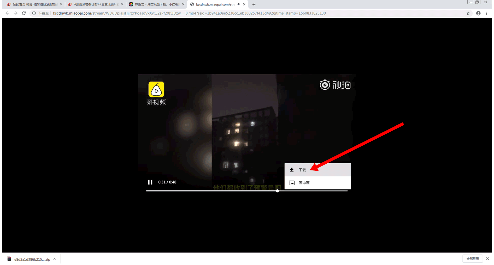Click the browser reload icon
The width and height of the screenshot is (494, 265).
(24, 13)
